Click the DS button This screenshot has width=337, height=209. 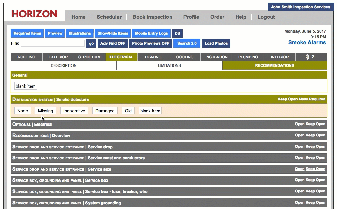pos(177,33)
